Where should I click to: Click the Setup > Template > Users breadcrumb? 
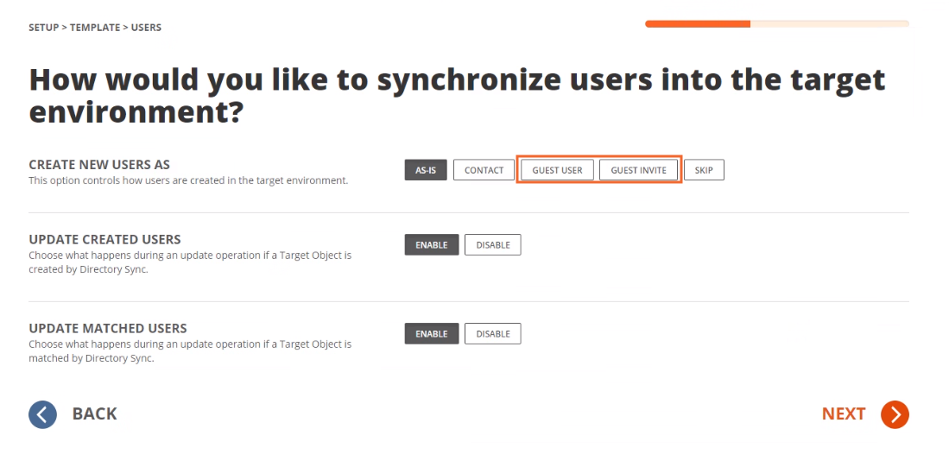point(95,28)
